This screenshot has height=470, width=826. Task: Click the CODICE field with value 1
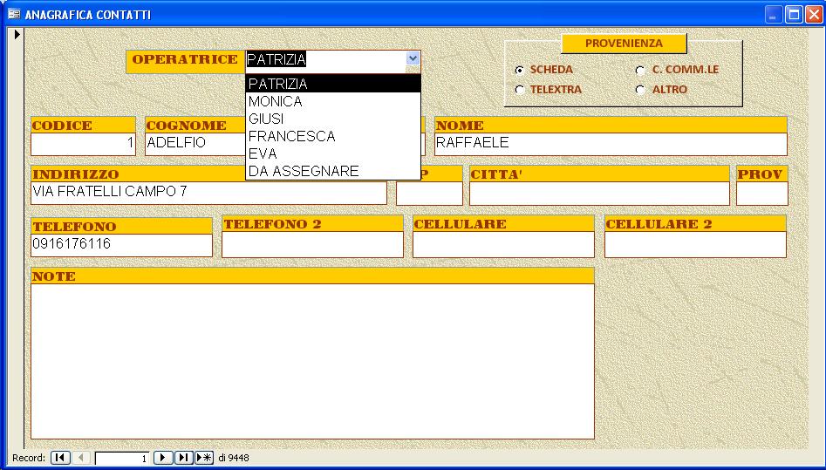83,143
